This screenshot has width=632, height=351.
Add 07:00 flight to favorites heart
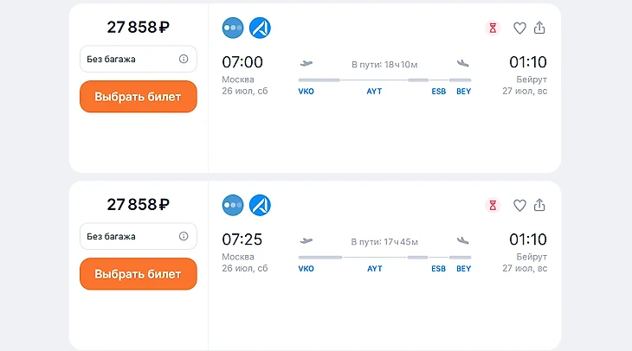click(519, 28)
